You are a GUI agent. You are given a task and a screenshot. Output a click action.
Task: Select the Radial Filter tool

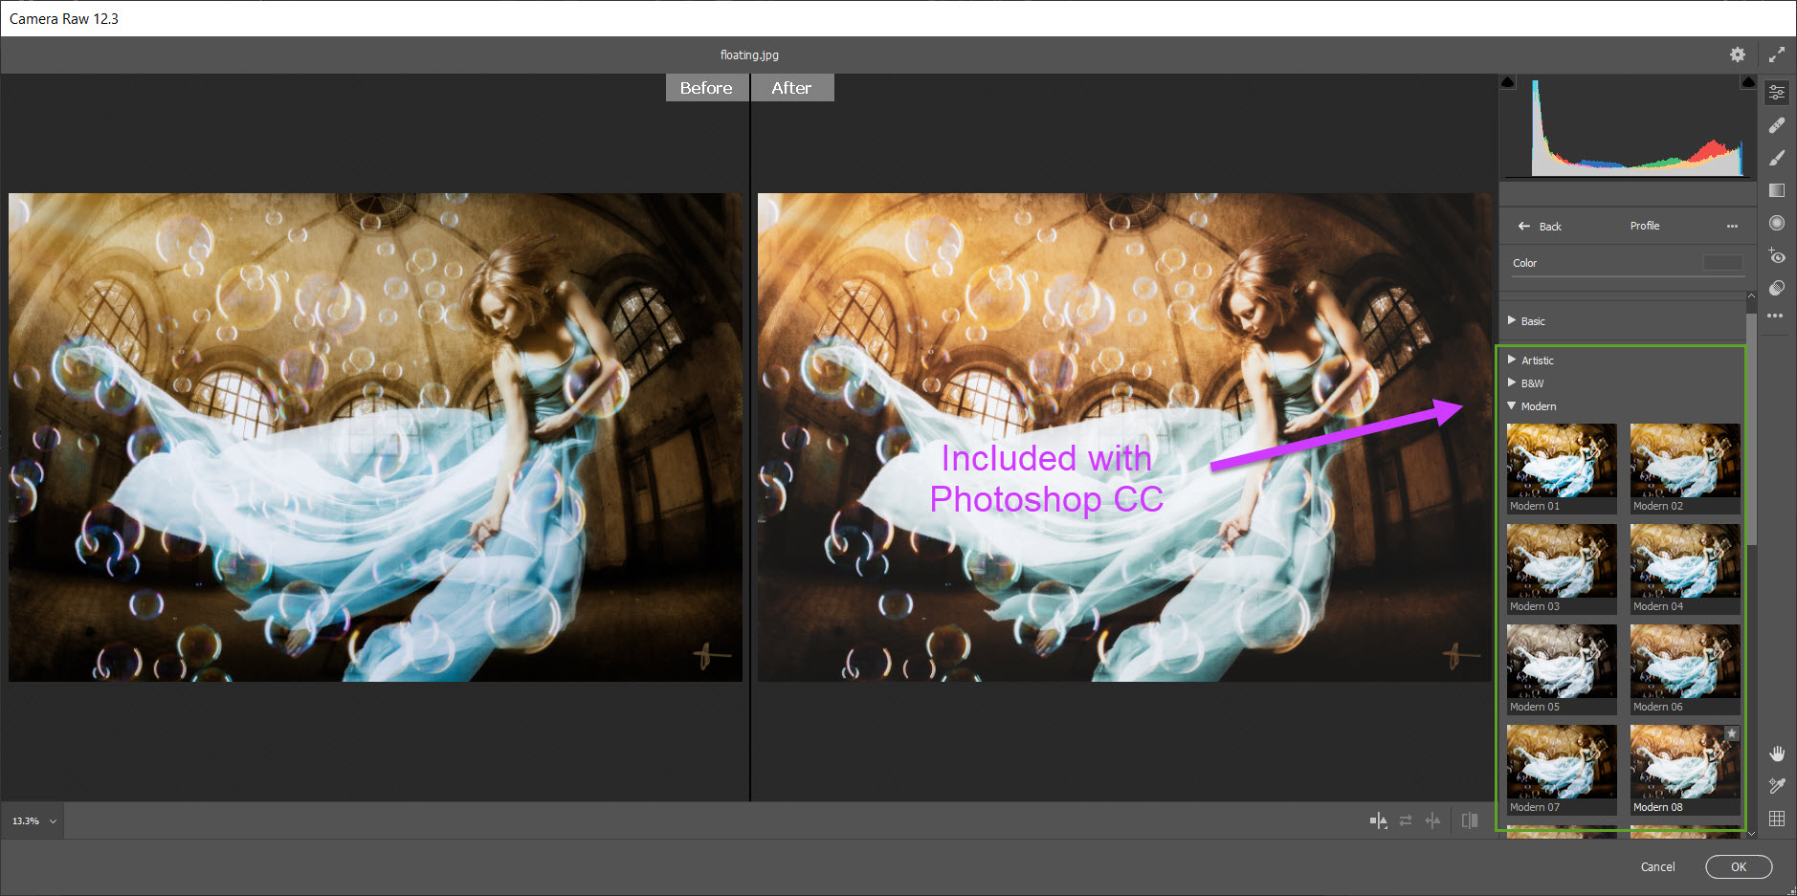(1777, 223)
